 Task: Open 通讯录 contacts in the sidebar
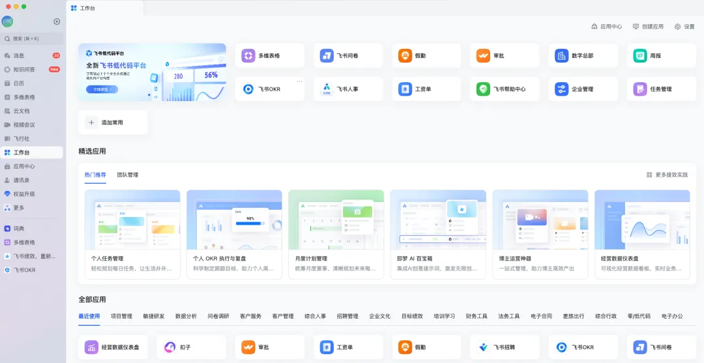tap(31, 181)
